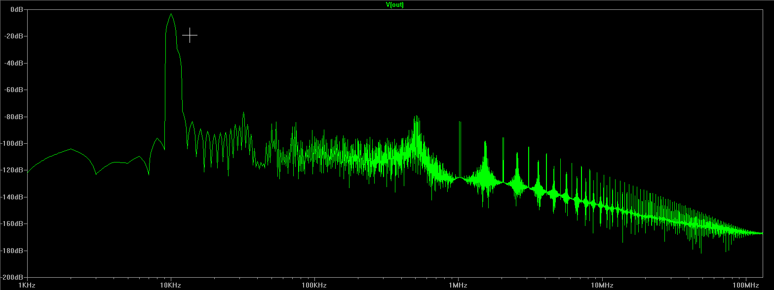Click the white crosshair cursor marker
Image resolution: width=774 pixels, height=290 pixels.
pos(190,35)
